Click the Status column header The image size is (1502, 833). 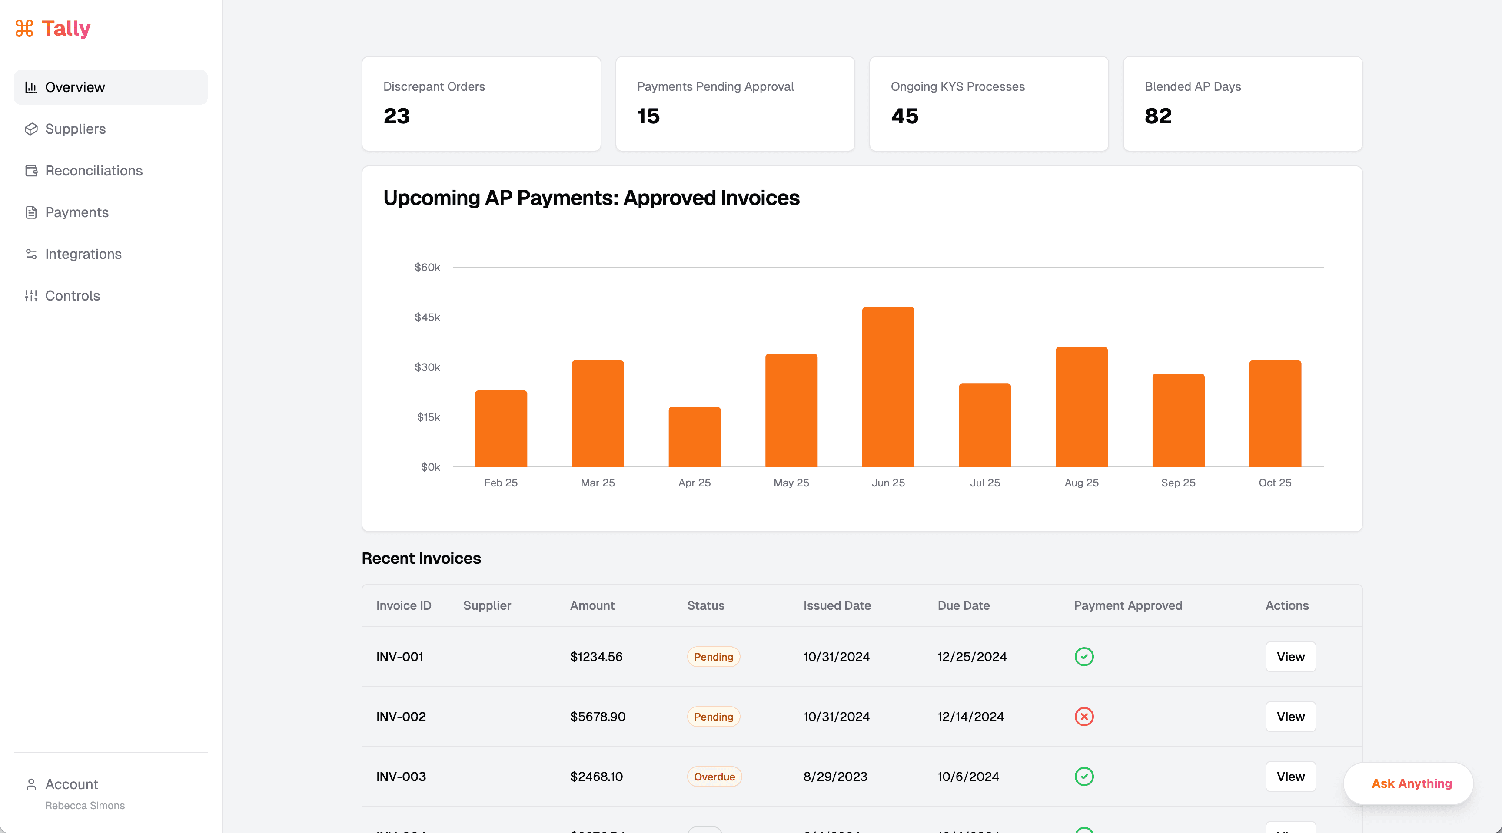coord(705,605)
